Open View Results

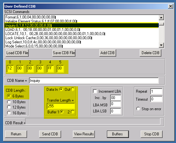[84, 134]
